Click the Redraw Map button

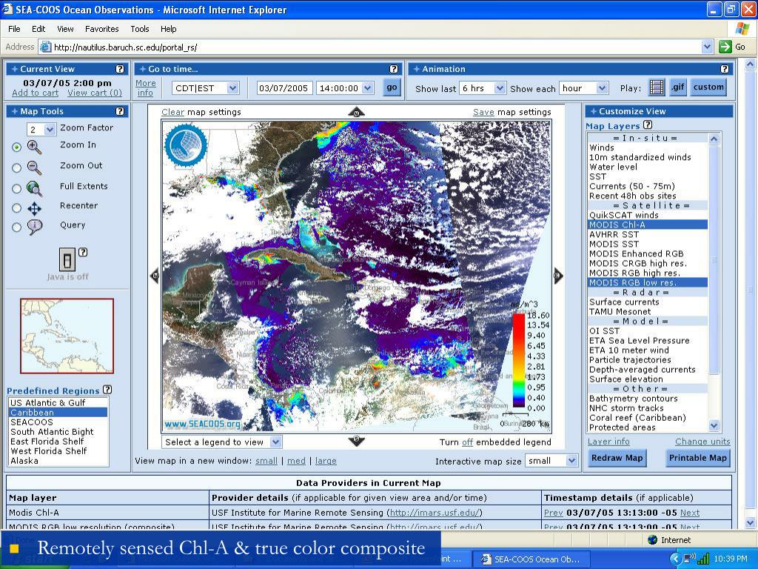coord(617,458)
